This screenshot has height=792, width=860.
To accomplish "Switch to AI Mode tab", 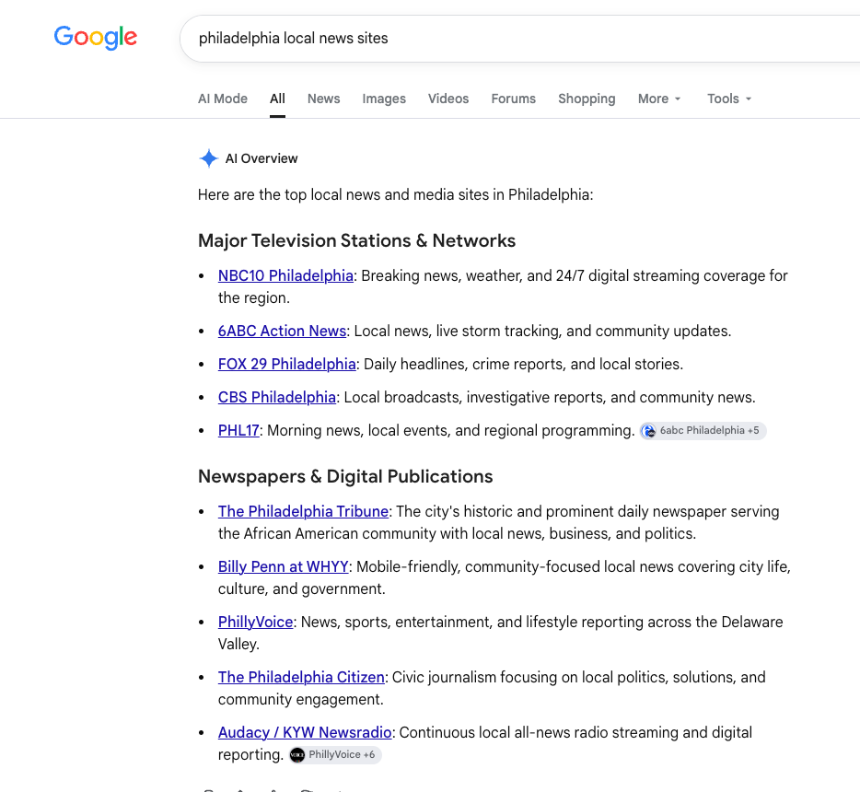I will (223, 99).
